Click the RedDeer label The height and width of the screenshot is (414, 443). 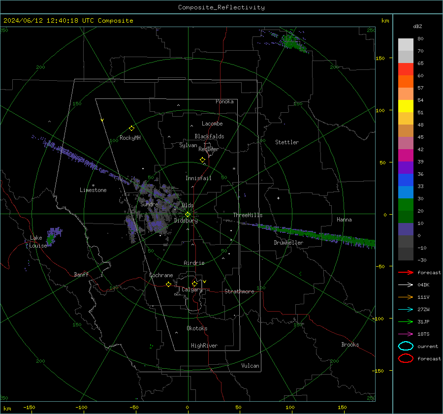point(209,149)
